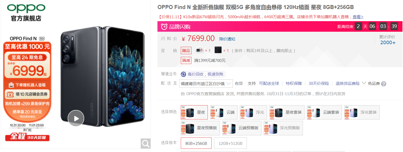Click the help question mark next to 免运费
403x152 pixels.
[384, 84]
